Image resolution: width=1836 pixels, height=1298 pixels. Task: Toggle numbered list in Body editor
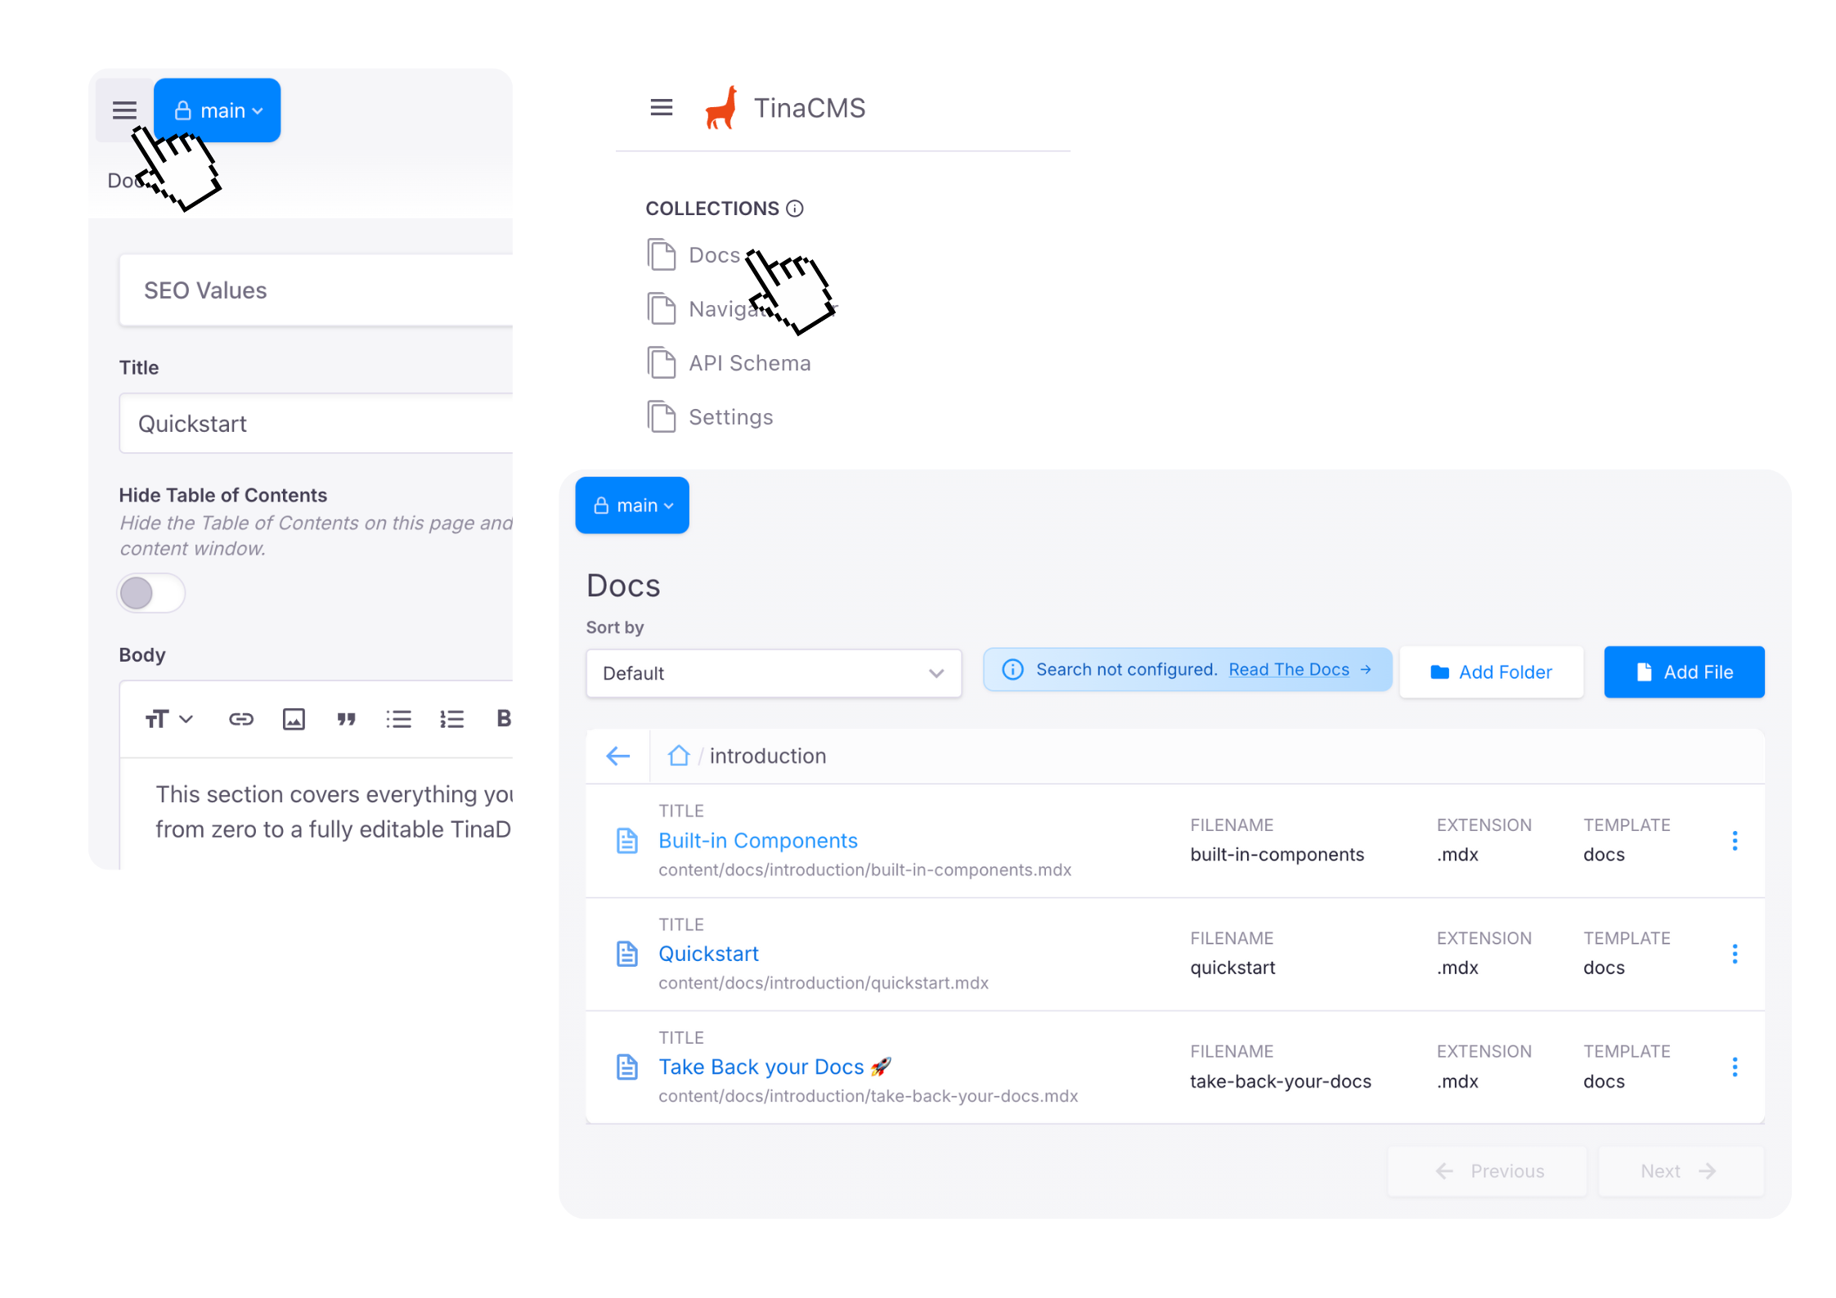point(451,719)
